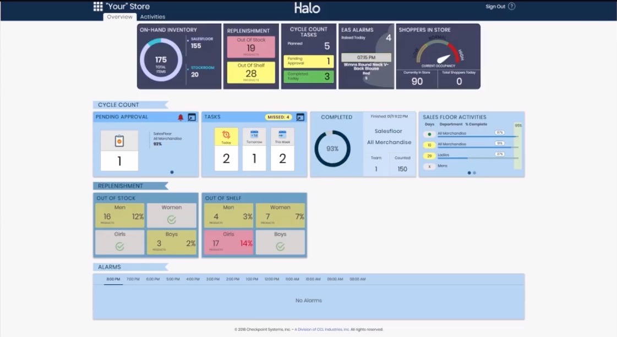Click the Finished 01/11 9:22 PM text

(x=389, y=117)
